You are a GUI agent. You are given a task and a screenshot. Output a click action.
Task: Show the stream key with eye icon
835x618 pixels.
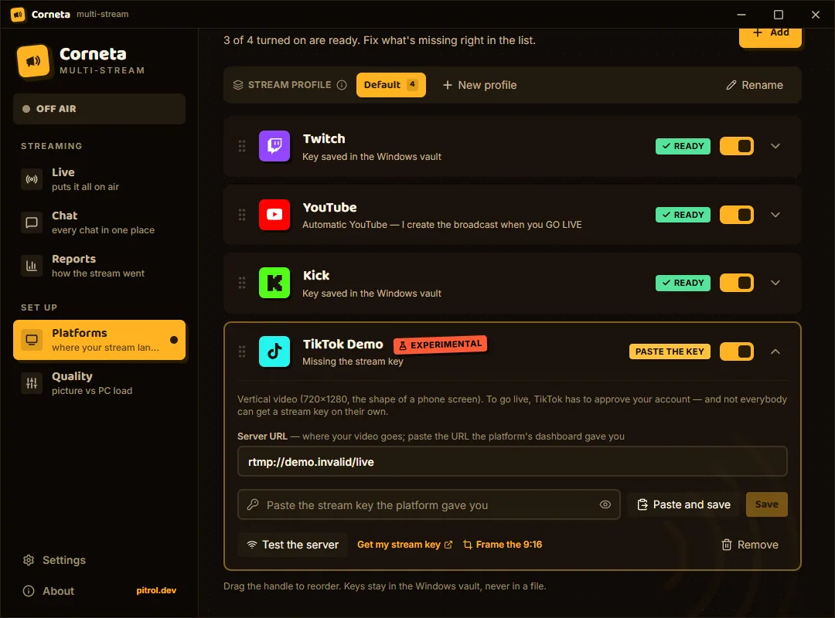point(605,504)
